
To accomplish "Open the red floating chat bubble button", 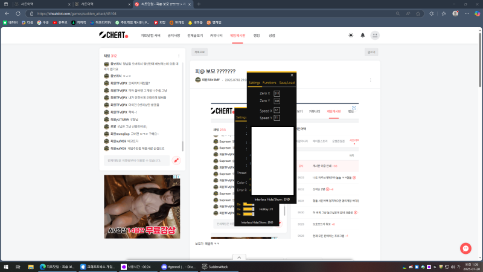I will [465, 248].
